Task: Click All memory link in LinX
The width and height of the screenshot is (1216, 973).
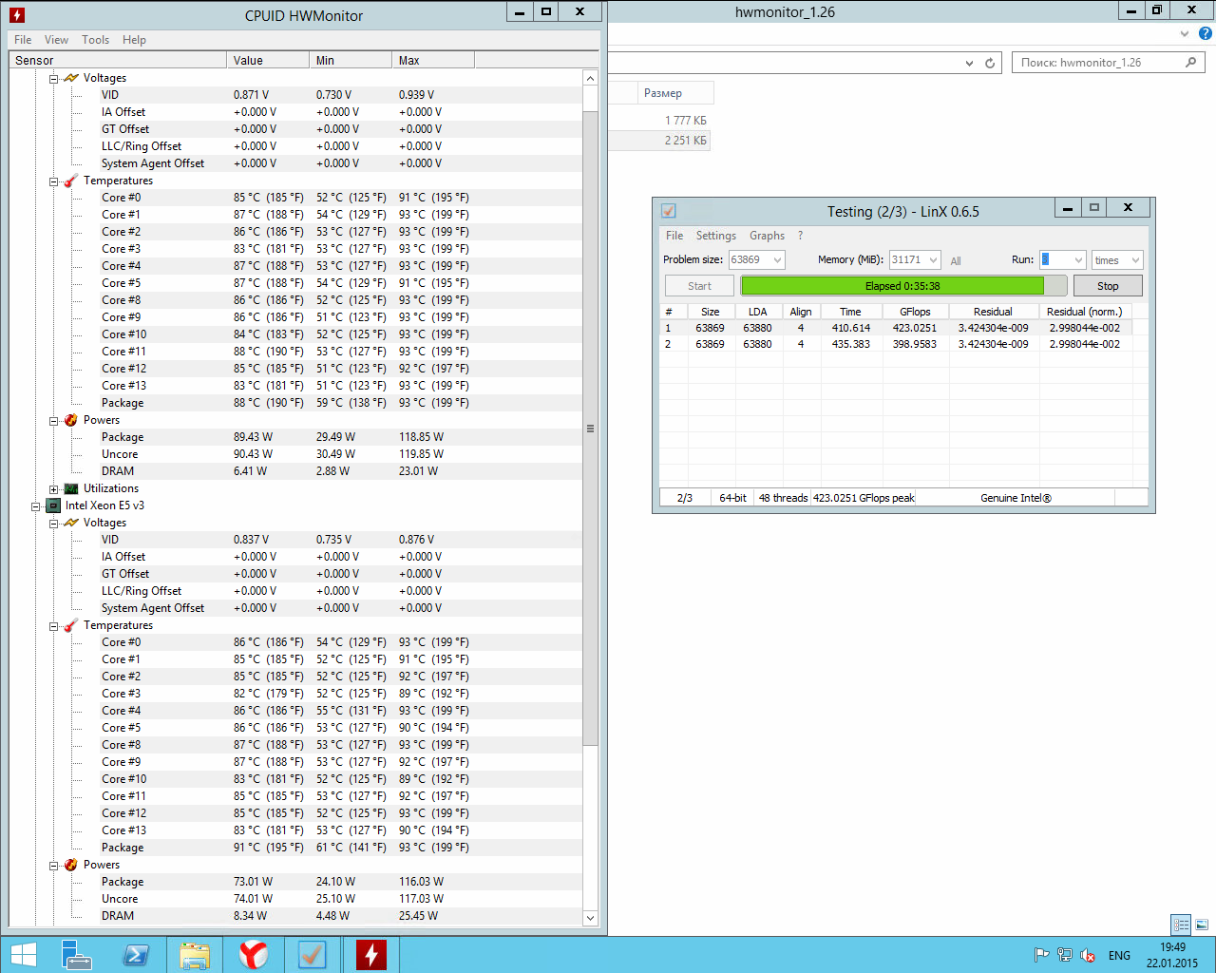Action: [x=956, y=260]
